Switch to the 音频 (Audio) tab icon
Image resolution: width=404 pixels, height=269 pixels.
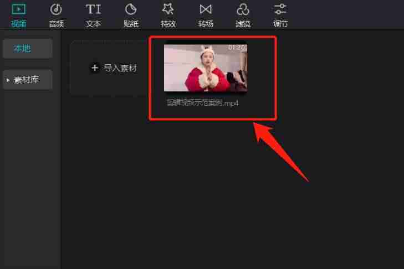(x=56, y=9)
